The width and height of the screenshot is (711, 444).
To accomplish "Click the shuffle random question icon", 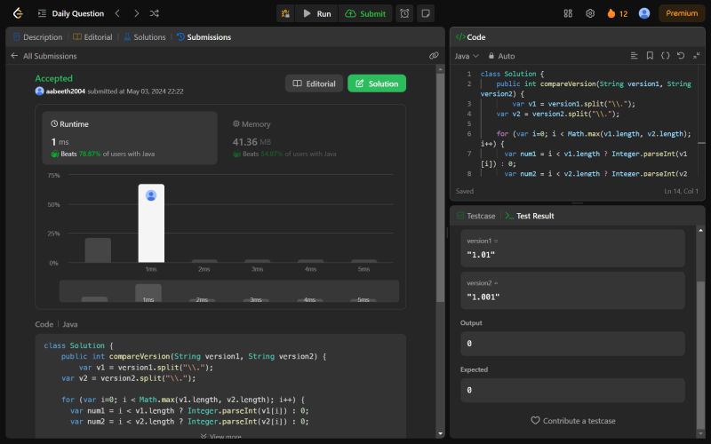I will tap(155, 13).
